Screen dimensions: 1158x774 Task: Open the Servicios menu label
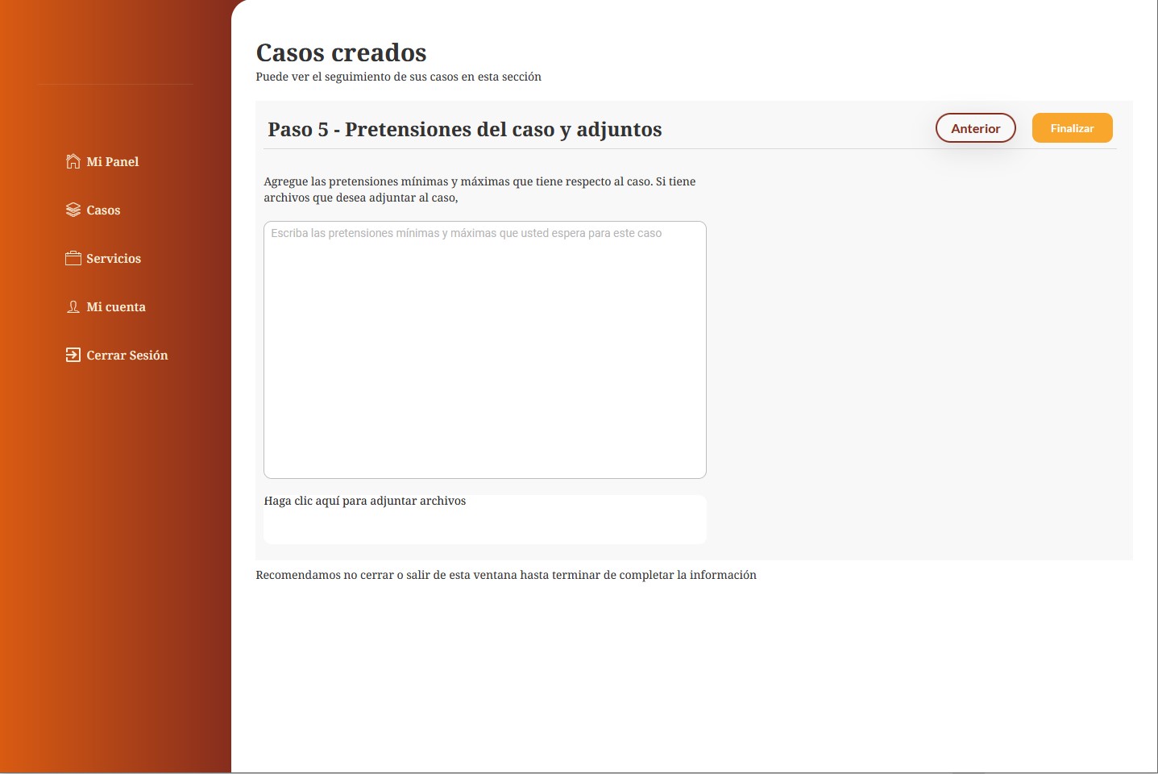coord(114,259)
